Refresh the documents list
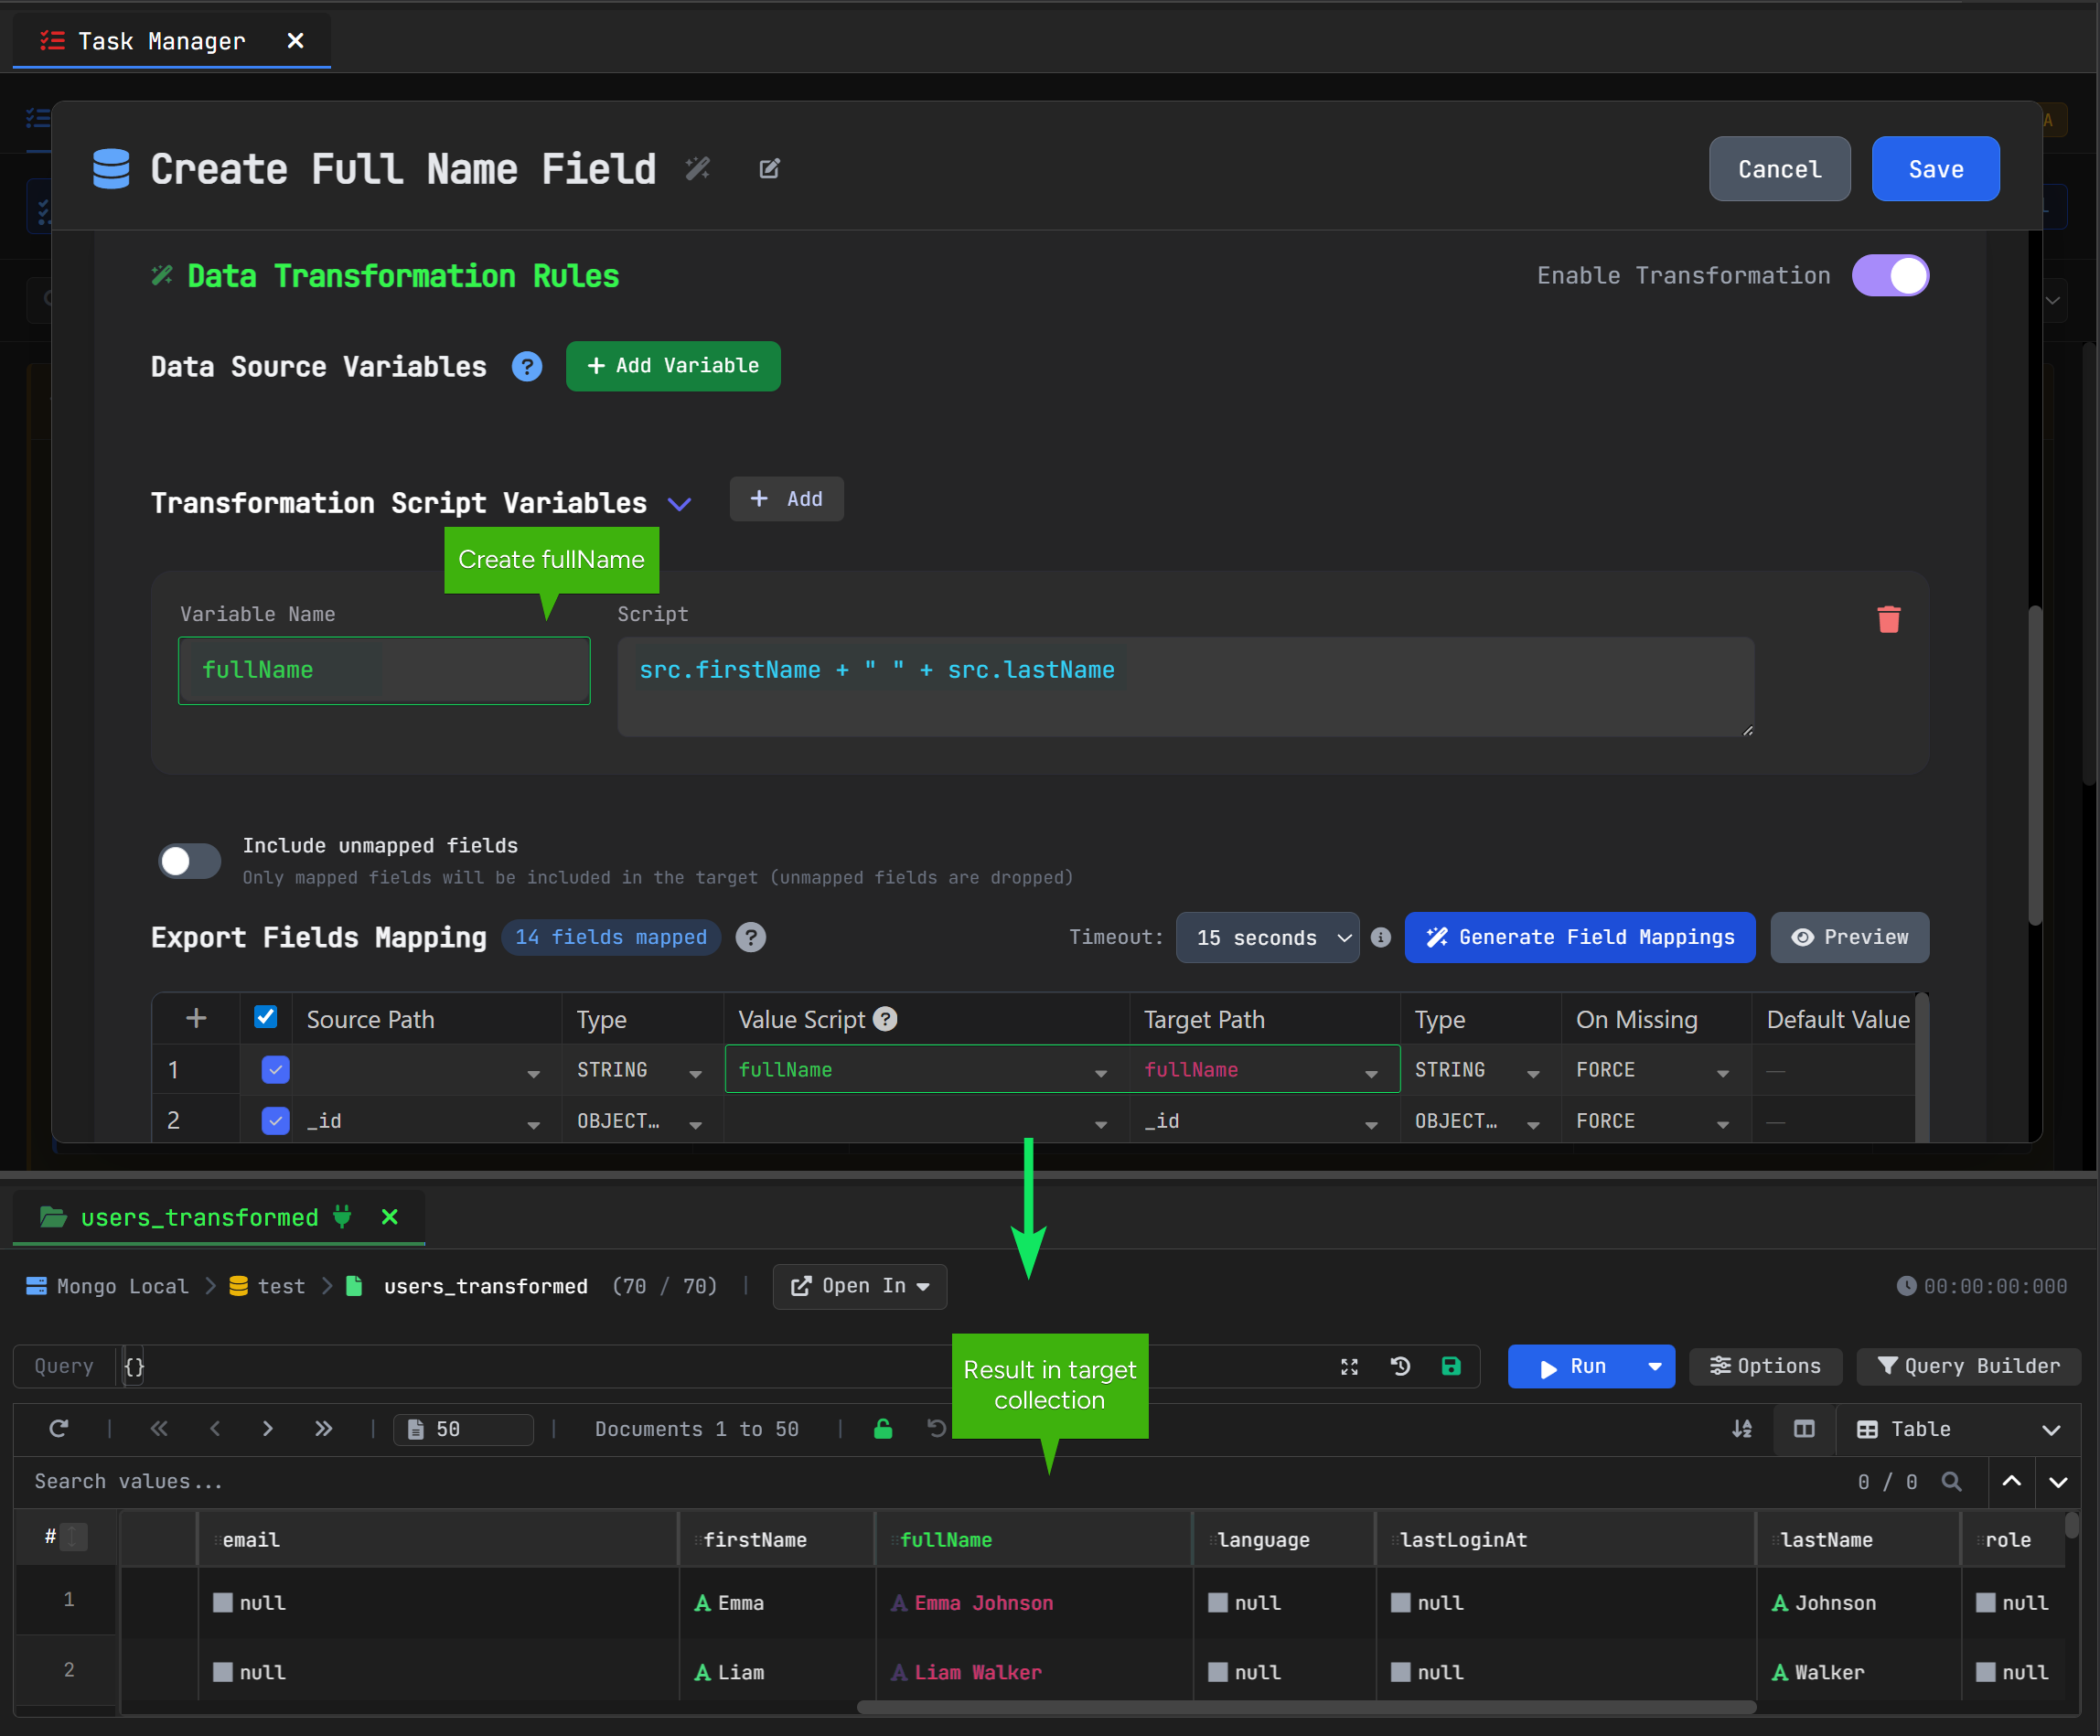 pos(59,1429)
